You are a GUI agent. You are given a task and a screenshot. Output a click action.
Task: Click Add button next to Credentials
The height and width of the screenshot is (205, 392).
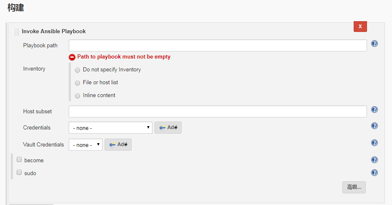[168, 127]
